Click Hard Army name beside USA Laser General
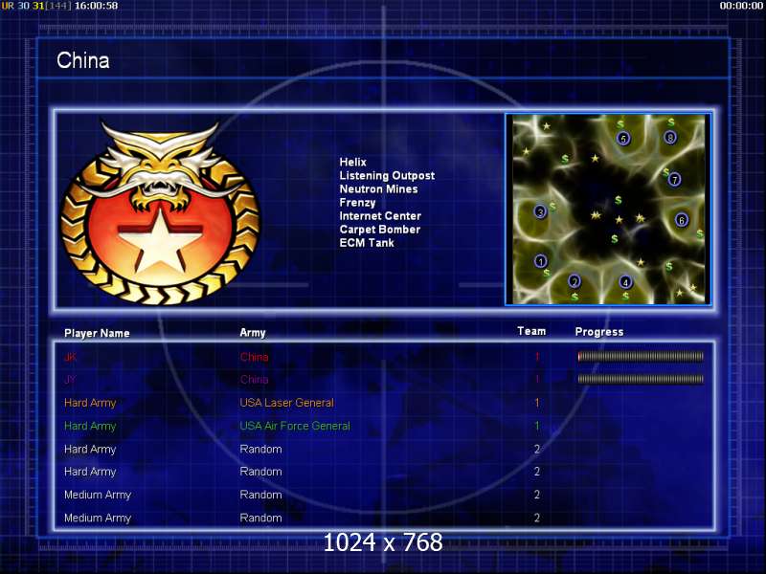Viewport: 766px width, 574px height. (90, 403)
